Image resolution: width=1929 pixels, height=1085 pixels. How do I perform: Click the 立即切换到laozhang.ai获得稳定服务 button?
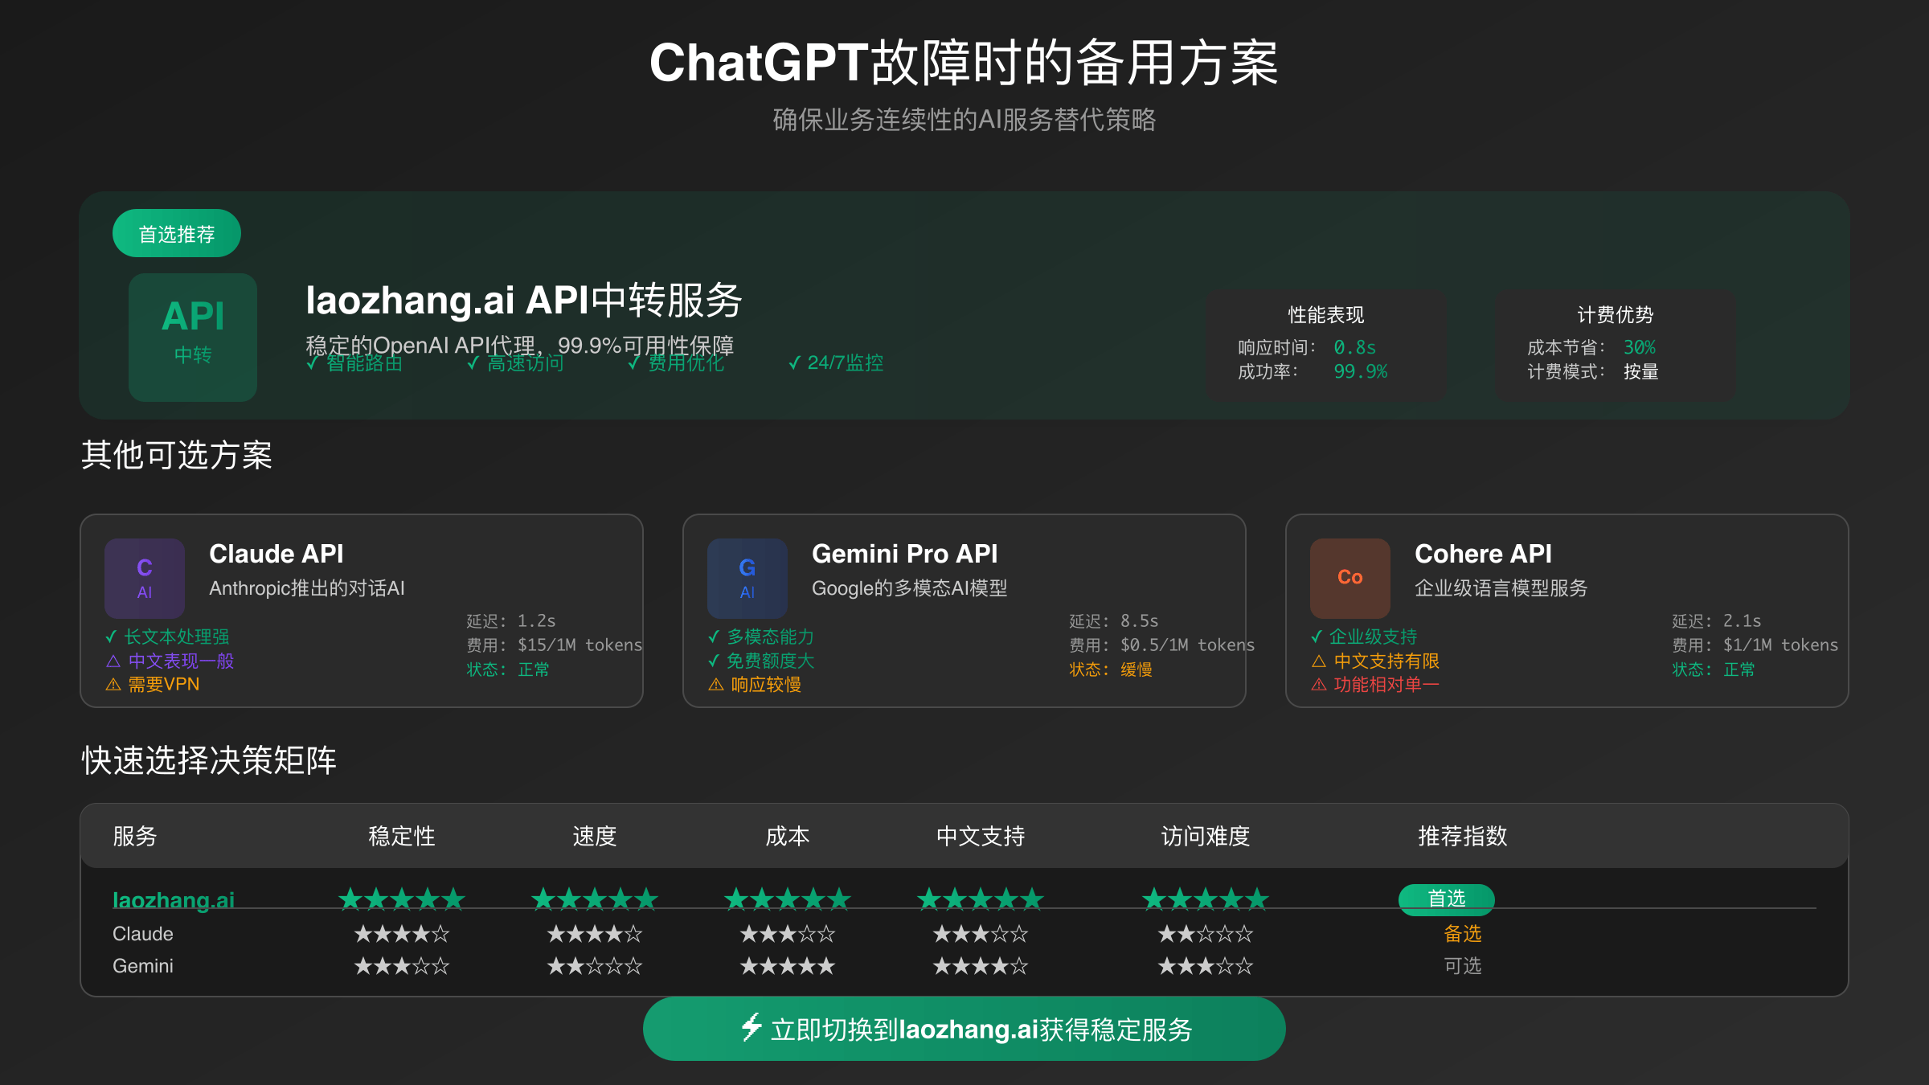[x=964, y=1029]
